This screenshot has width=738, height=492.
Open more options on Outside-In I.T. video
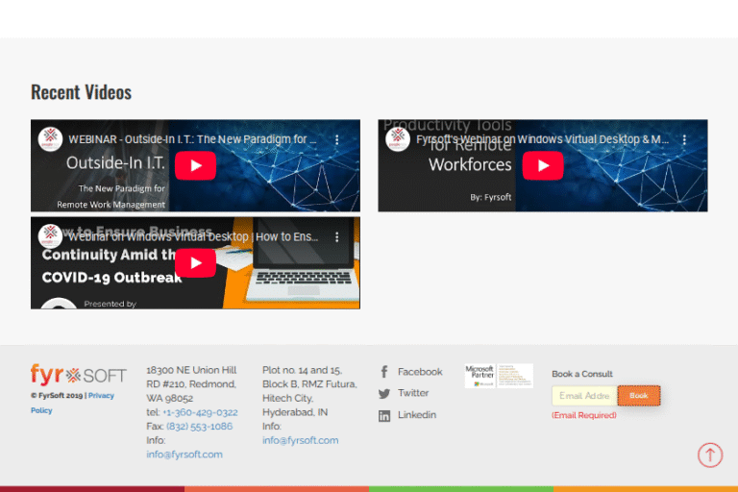(336, 139)
